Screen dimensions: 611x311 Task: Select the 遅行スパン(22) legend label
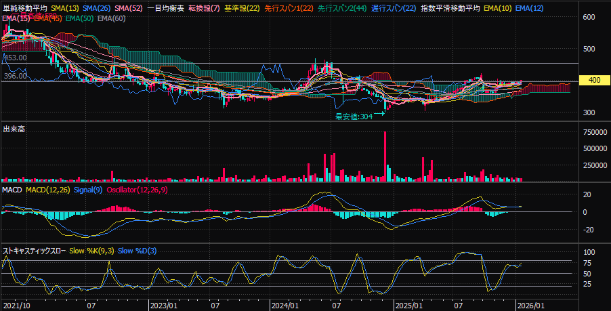[x=394, y=8]
